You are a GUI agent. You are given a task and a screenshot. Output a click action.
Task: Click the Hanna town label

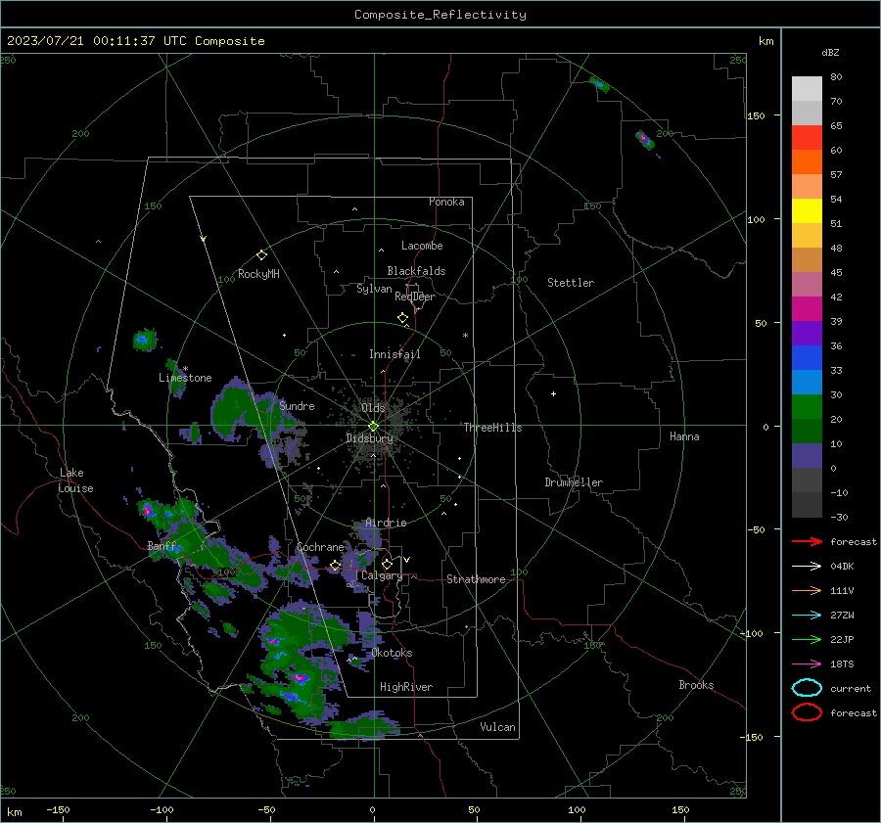tap(684, 436)
